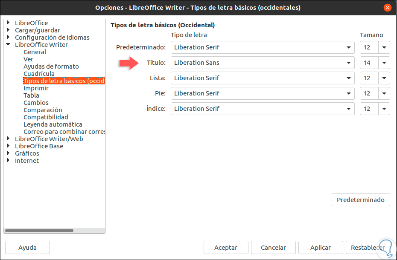Click the Predeterminado font field Liberation Serif
Screen dimensions: 397x260
257,47
